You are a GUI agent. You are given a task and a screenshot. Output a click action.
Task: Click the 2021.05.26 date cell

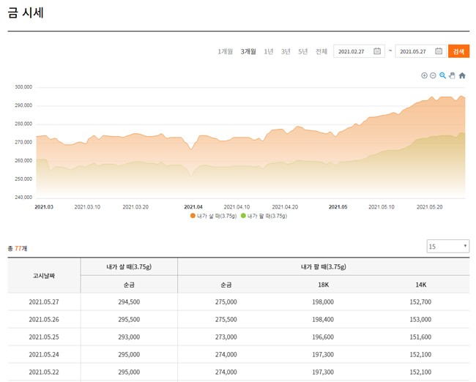[x=44, y=320]
